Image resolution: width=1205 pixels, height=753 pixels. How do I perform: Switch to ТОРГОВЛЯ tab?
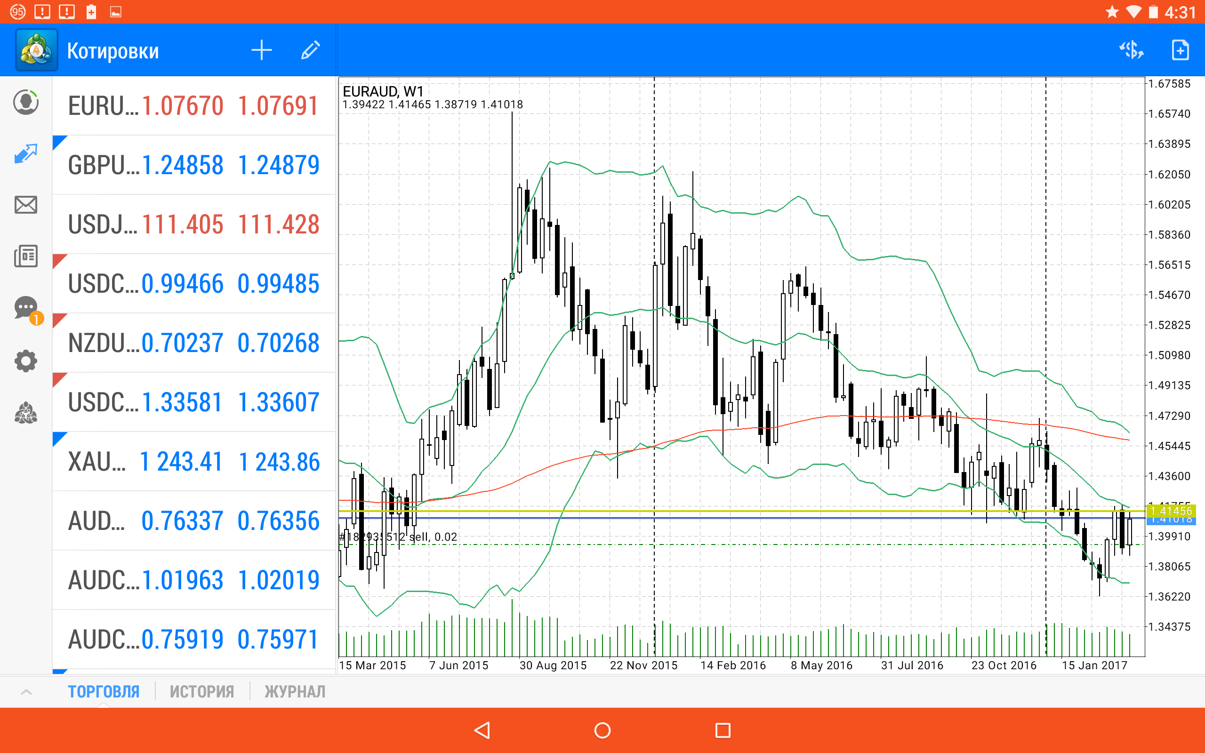(104, 692)
